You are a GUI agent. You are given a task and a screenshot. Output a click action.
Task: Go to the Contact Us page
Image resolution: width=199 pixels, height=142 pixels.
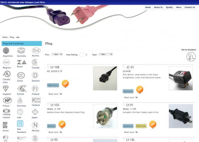click(190, 7)
